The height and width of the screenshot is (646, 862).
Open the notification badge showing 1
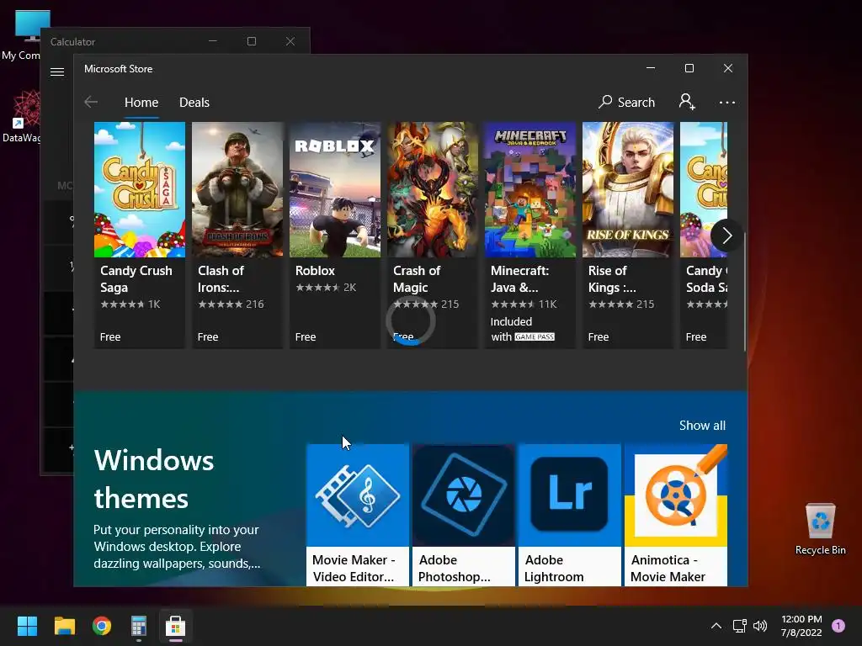coord(838,626)
